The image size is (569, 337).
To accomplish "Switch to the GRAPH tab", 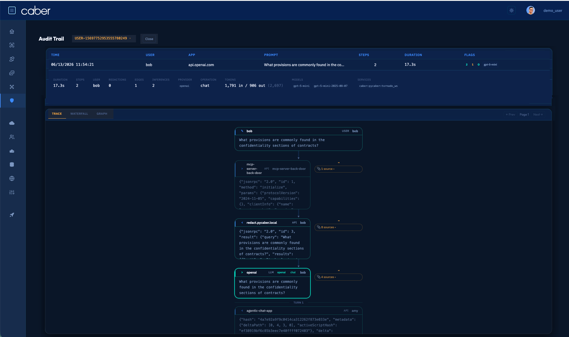I will [x=102, y=114].
